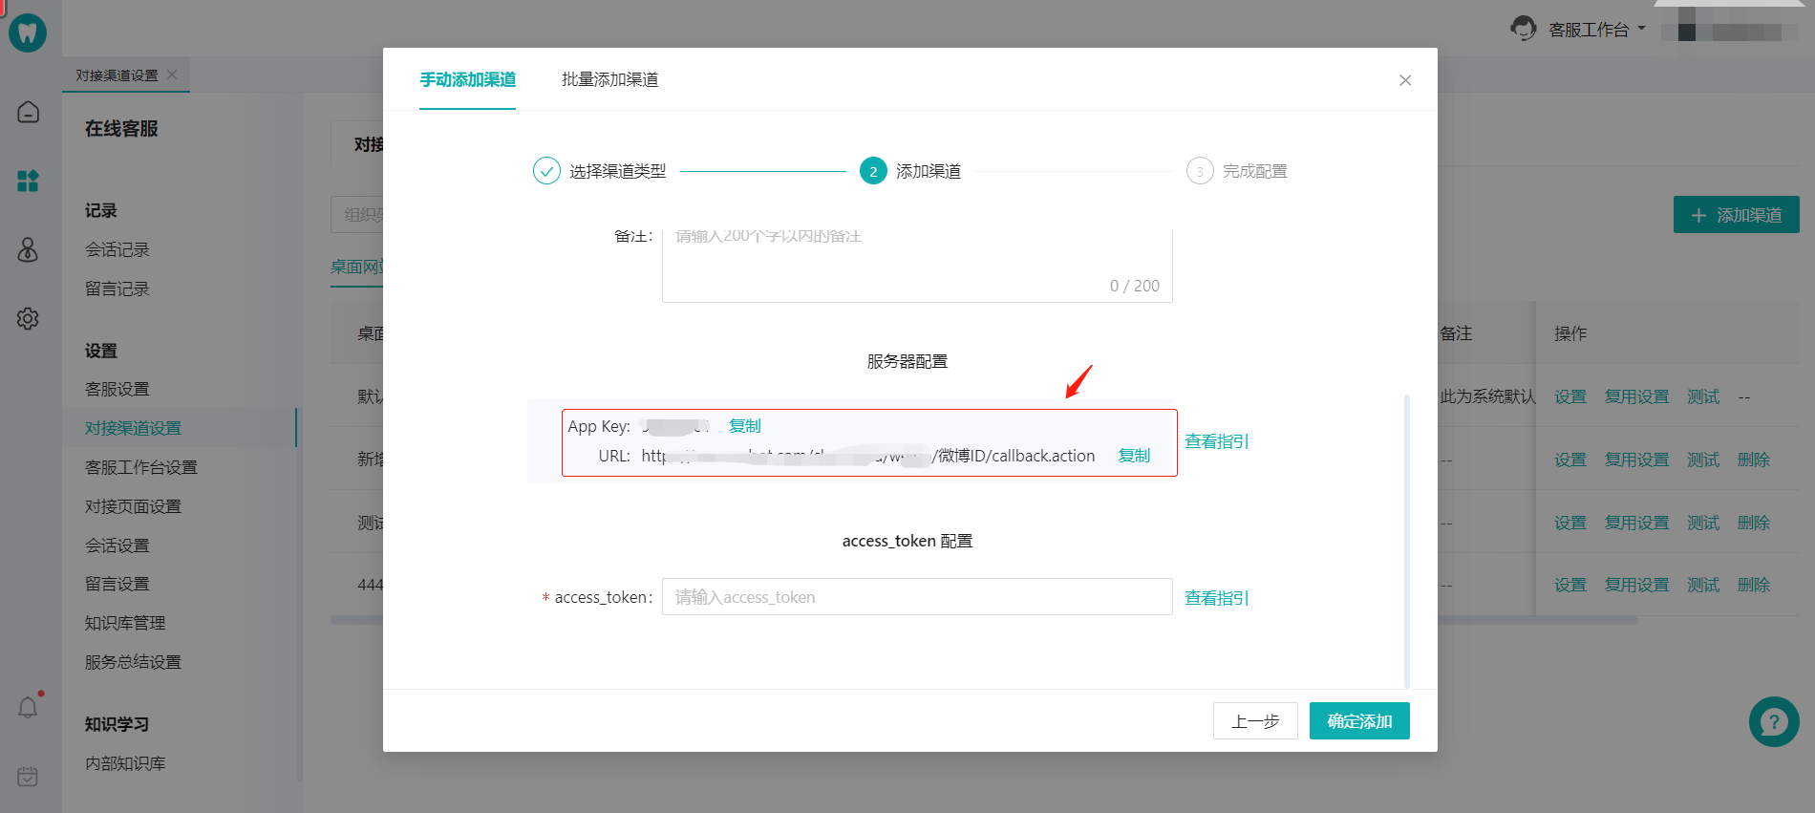
Task: Close the add channel dialog
Action: pyautogui.click(x=1405, y=80)
